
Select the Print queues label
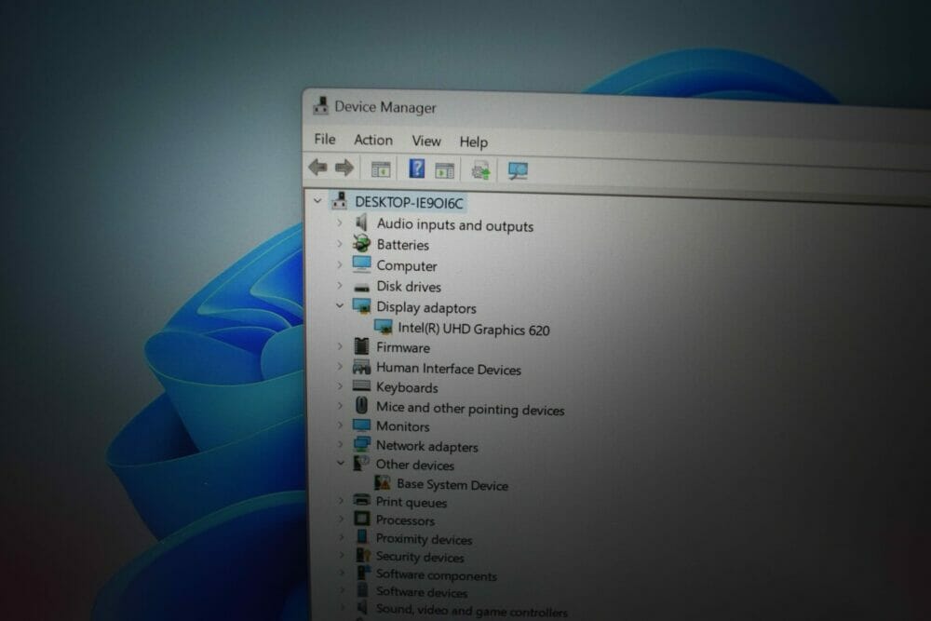412,502
